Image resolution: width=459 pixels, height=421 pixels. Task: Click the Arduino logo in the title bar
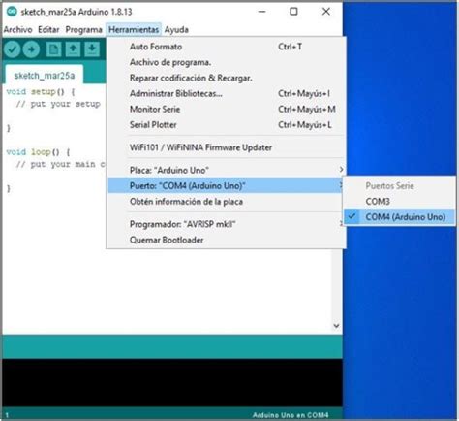click(x=12, y=12)
